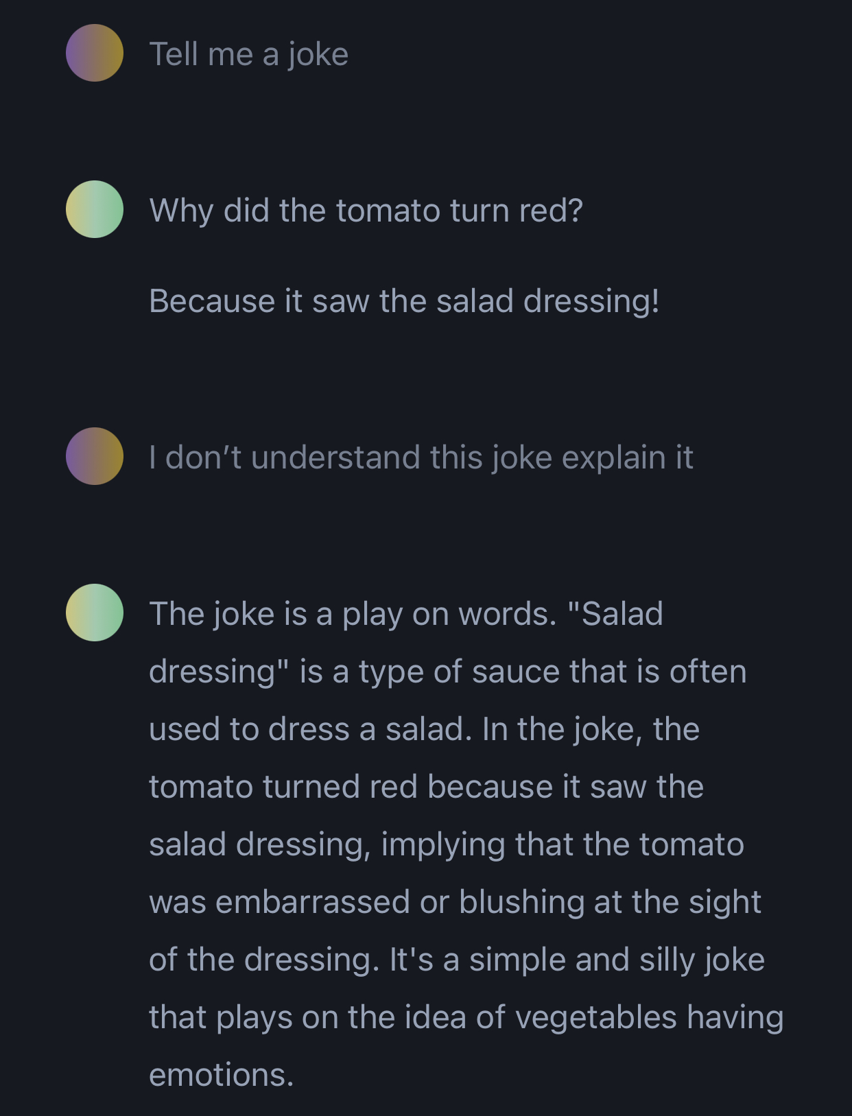Tap the final word "emotions."

coord(222,1075)
